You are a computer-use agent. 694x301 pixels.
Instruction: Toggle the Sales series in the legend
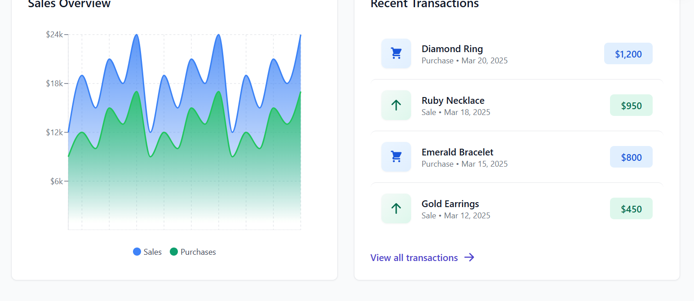(147, 252)
